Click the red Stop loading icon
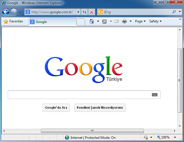 point(91,12)
